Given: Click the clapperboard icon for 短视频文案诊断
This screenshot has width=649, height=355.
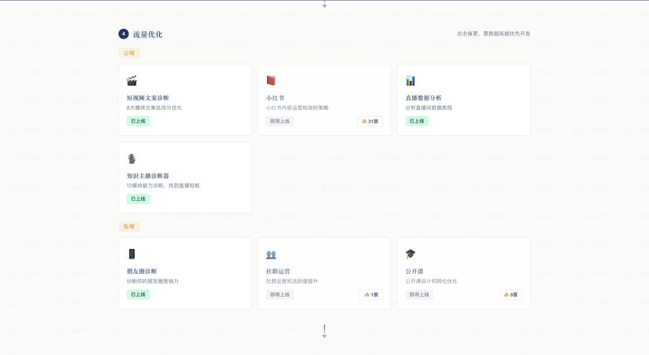Looking at the screenshot, I should (132, 80).
